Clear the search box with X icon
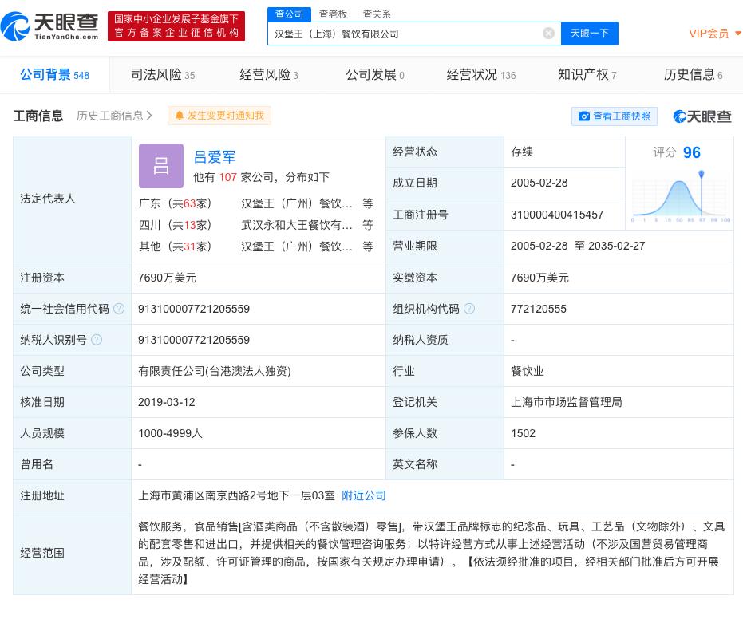The width and height of the screenshot is (743, 631). coord(548,33)
